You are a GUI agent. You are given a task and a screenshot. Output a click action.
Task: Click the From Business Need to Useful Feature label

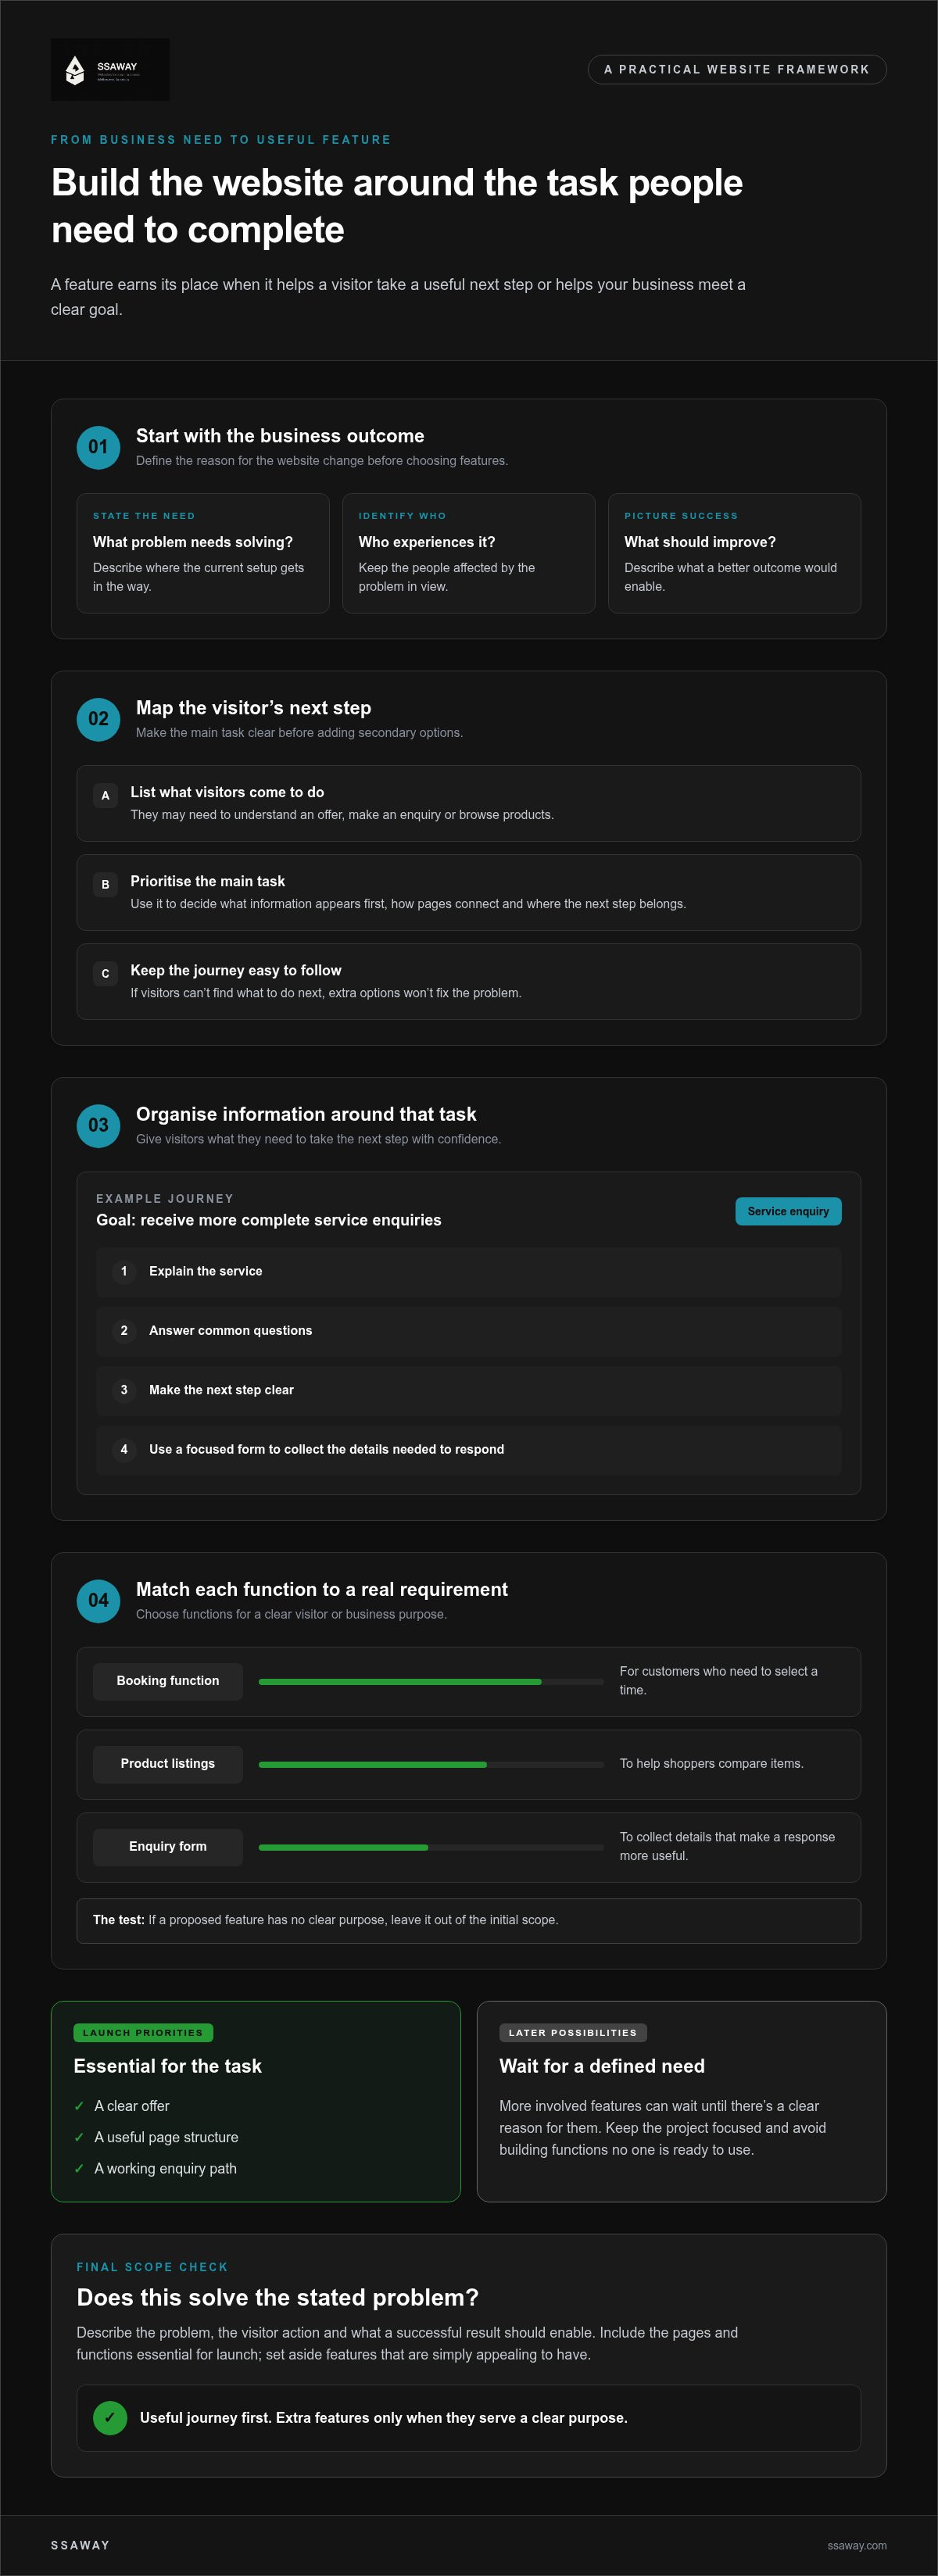(221, 140)
